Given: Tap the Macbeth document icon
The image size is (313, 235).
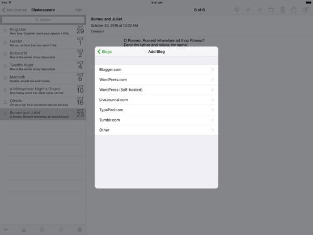Looking at the screenshot, I should tap(5, 78).
